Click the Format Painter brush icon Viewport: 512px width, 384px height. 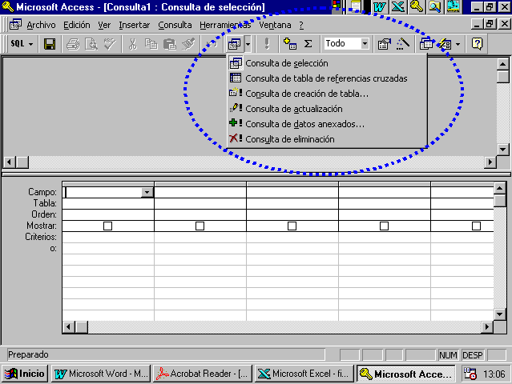tap(188, 44)
